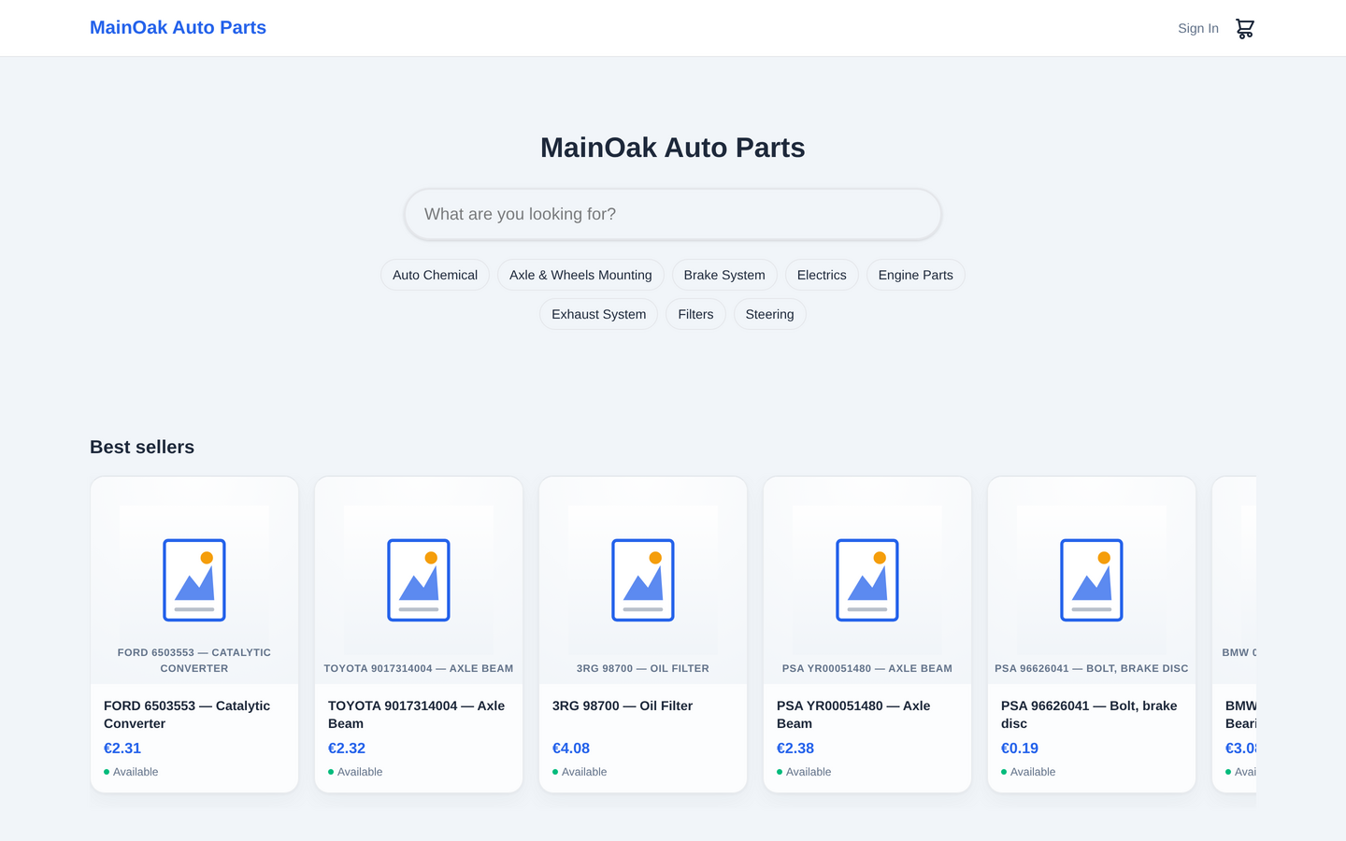Open 3RG 98700 Oil Filter image placeholder
Viewport: 1346px width, 841px height.
643,580
